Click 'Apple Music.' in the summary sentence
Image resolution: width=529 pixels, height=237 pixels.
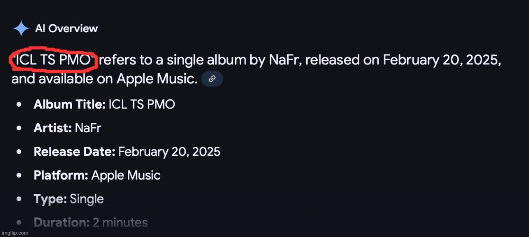pyautogui.click(x=157, y=79)
